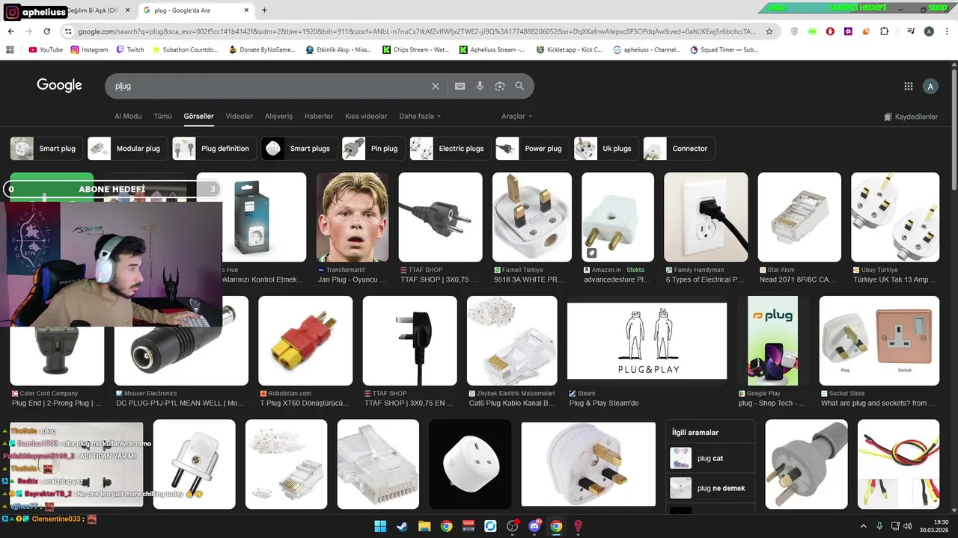This screenshot has height=538, width=958.
Task: Go back to the previous page
Action: tap(10, 31)
